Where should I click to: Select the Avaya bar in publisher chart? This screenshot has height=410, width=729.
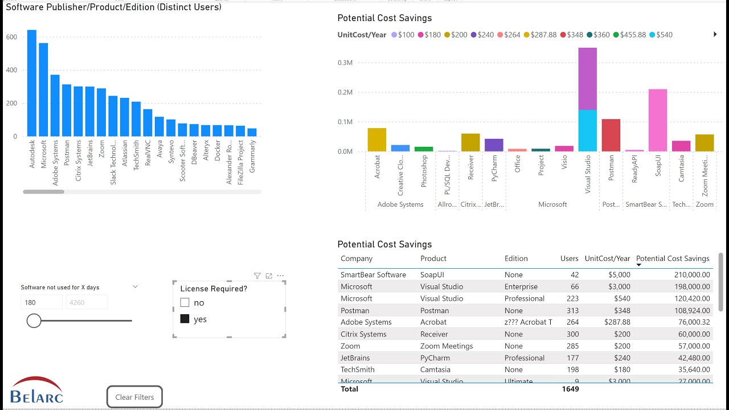(159, 127)
